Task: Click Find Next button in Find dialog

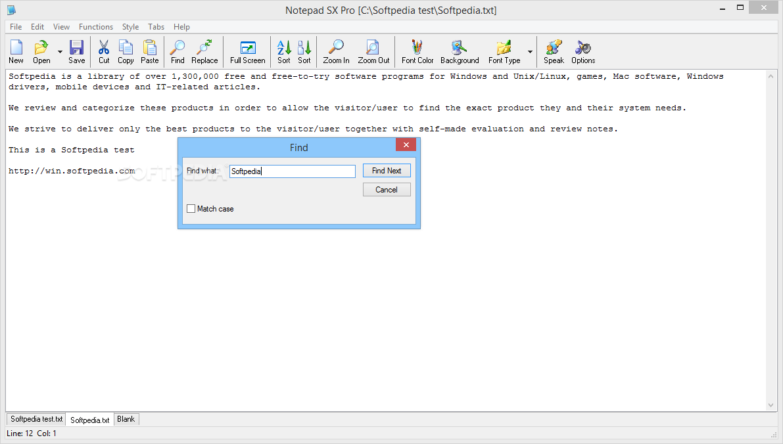Action: (387, 171)
